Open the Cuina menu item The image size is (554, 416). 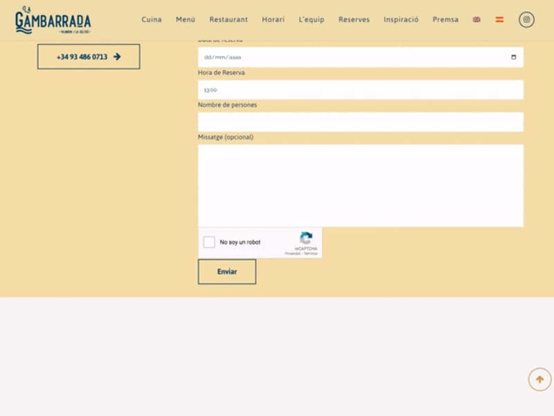[x=151, y=19]
